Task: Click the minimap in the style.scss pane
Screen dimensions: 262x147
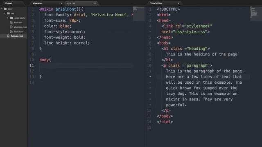Action: 139,14
